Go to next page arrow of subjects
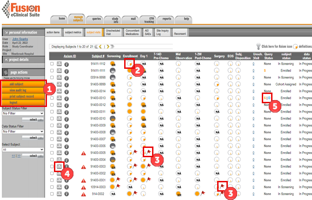The image size is (312, 200). tap(108, 47)
